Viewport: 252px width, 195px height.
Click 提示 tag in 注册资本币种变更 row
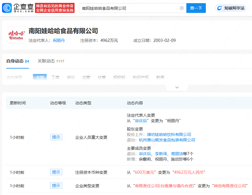tap(56, 172)
